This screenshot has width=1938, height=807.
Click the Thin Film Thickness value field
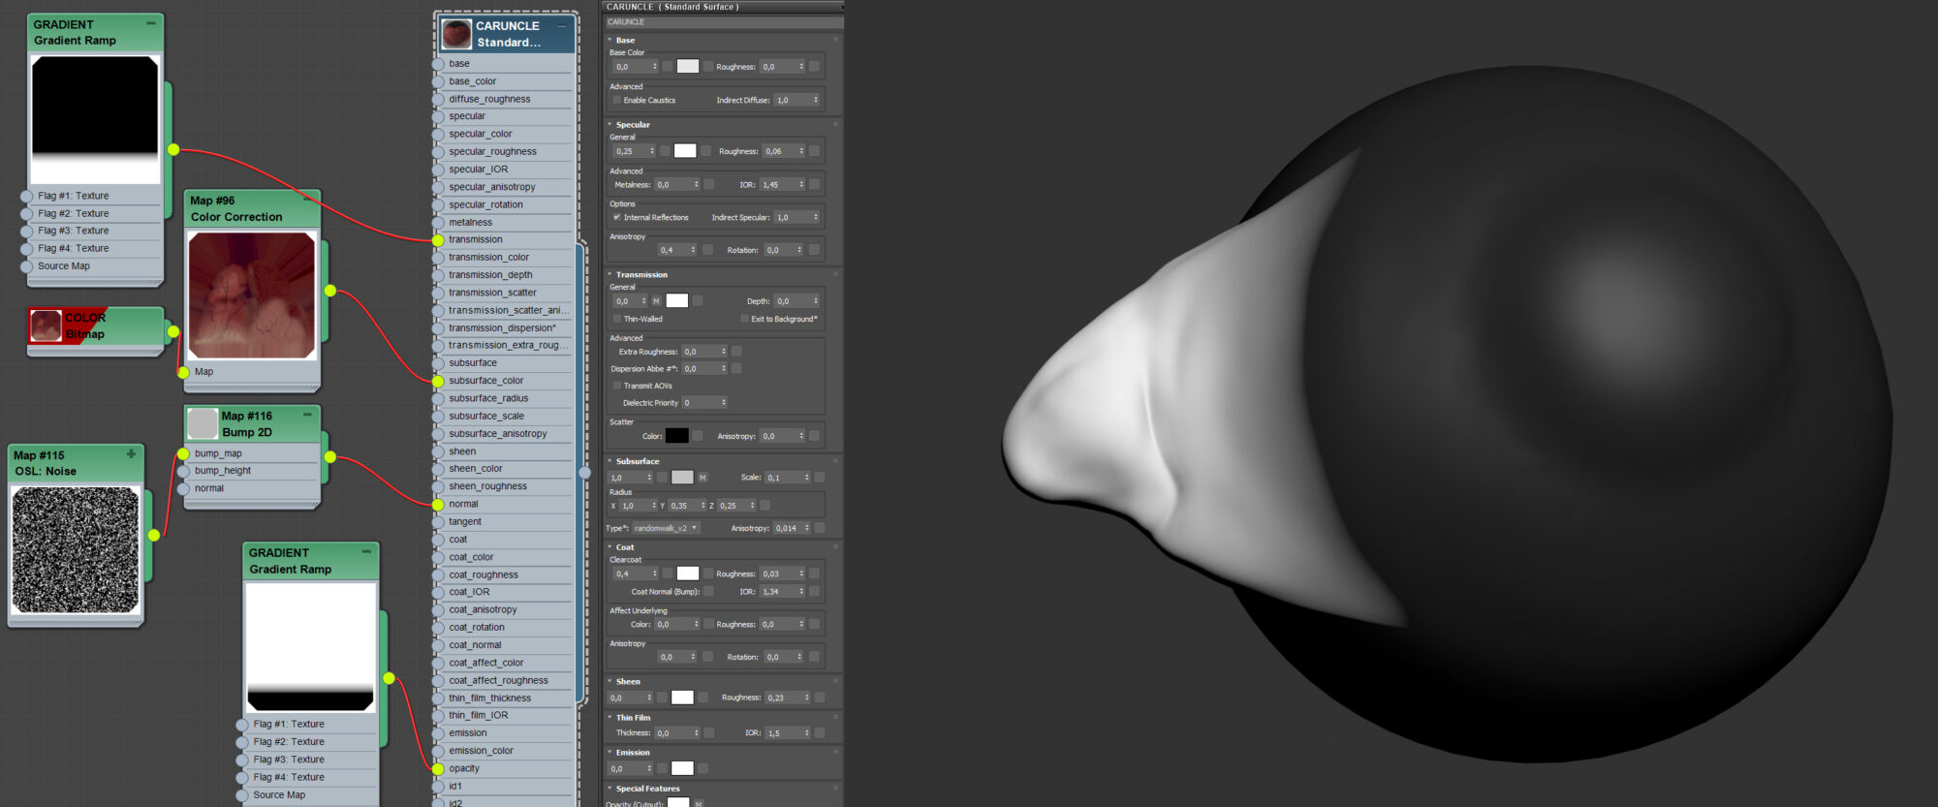point(677,733)
